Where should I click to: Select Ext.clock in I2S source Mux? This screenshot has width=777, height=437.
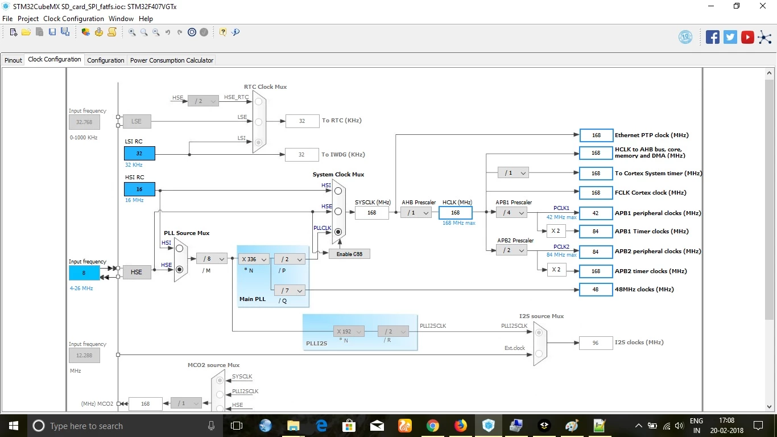538,354
